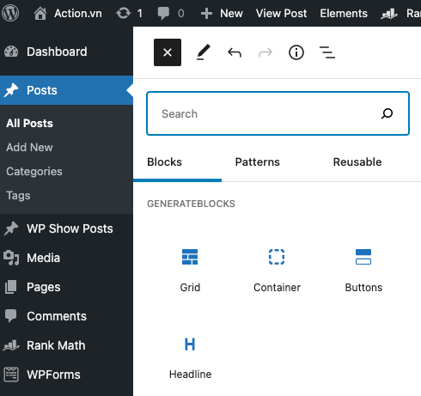Open the Categories submenu
This screenshot has height=396, width=421.
pyautogui.click(x=34, y=171)
